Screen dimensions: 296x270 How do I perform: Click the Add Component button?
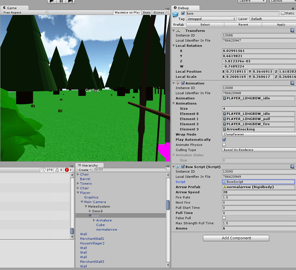[236, 238]
